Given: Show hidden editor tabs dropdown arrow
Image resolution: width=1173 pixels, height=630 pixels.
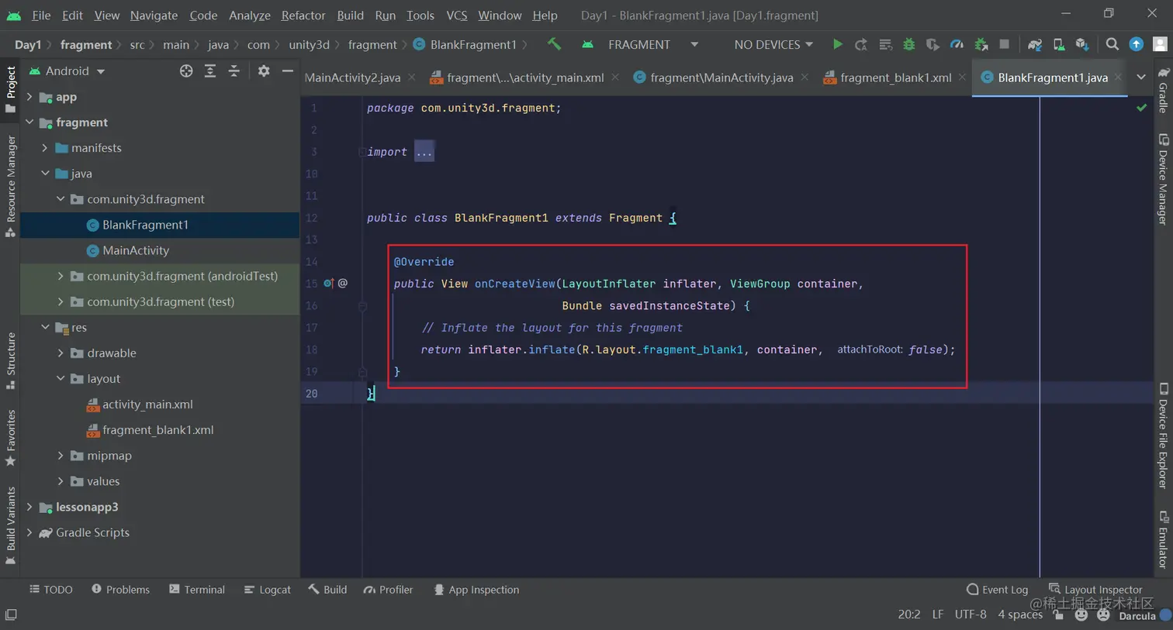Looking at the screenshot, I should pos(1140,77).
